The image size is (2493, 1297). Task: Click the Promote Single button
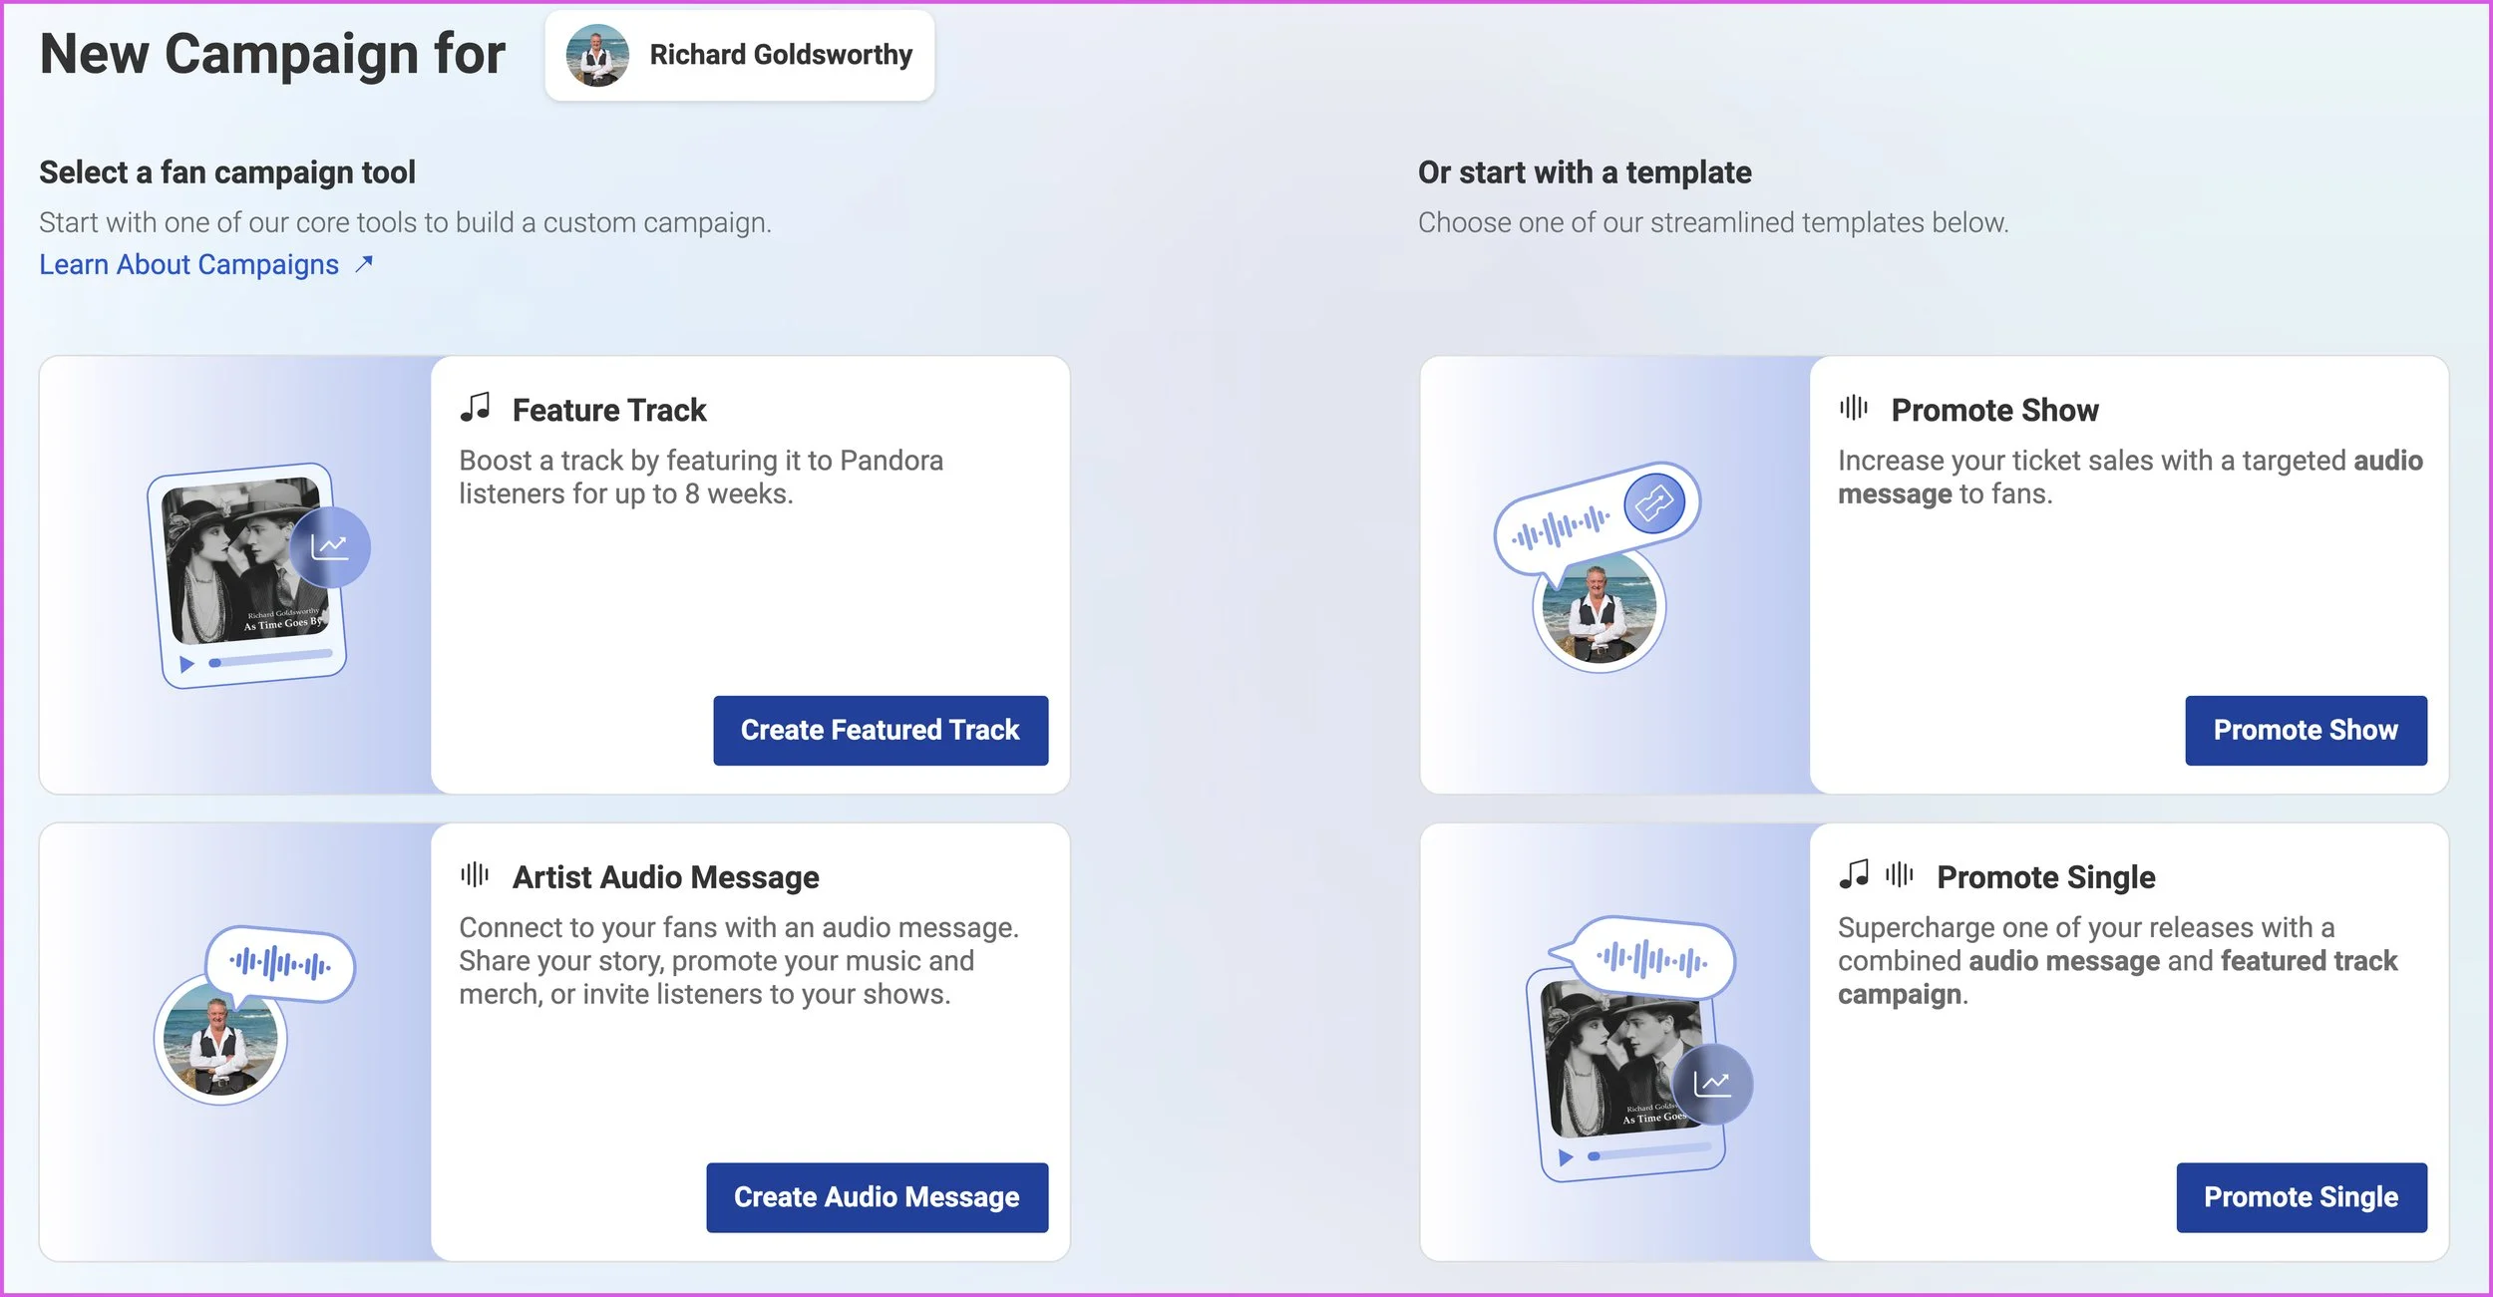click(x=2301, y=1196)
